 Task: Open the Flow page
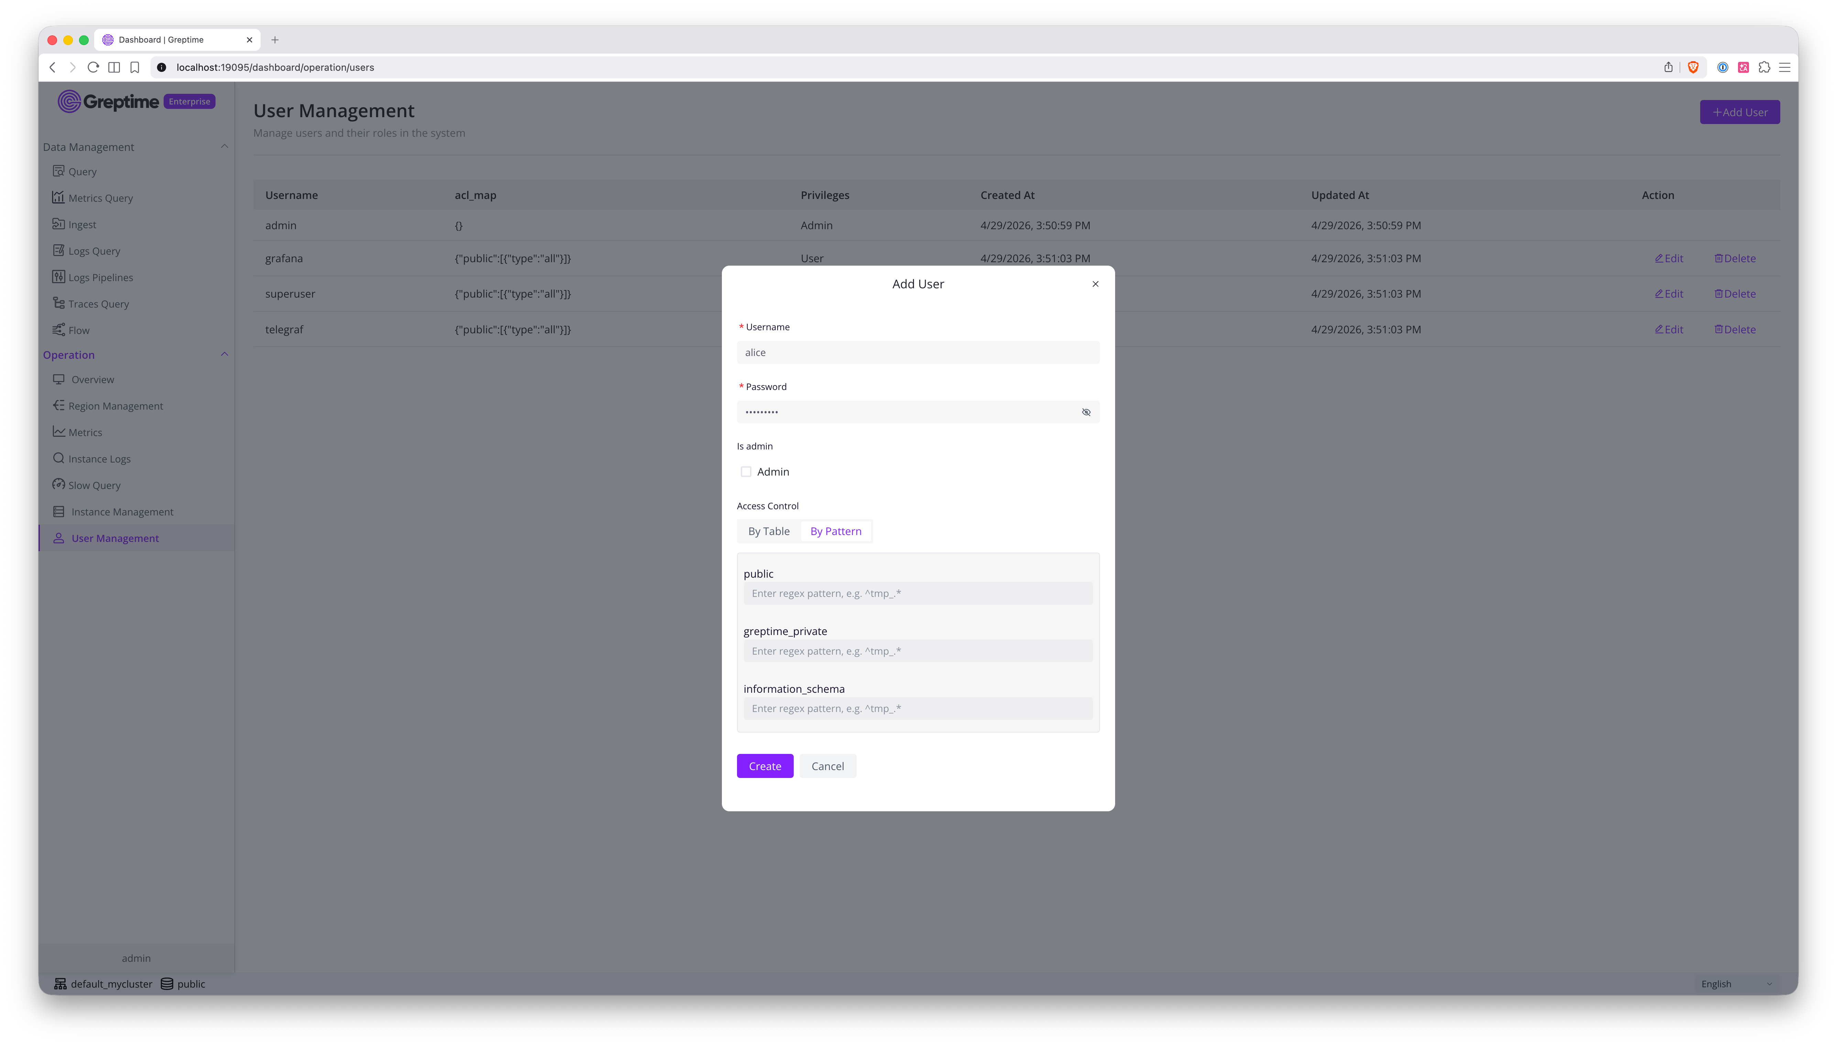pyautogui.click(x=71, y=331)
